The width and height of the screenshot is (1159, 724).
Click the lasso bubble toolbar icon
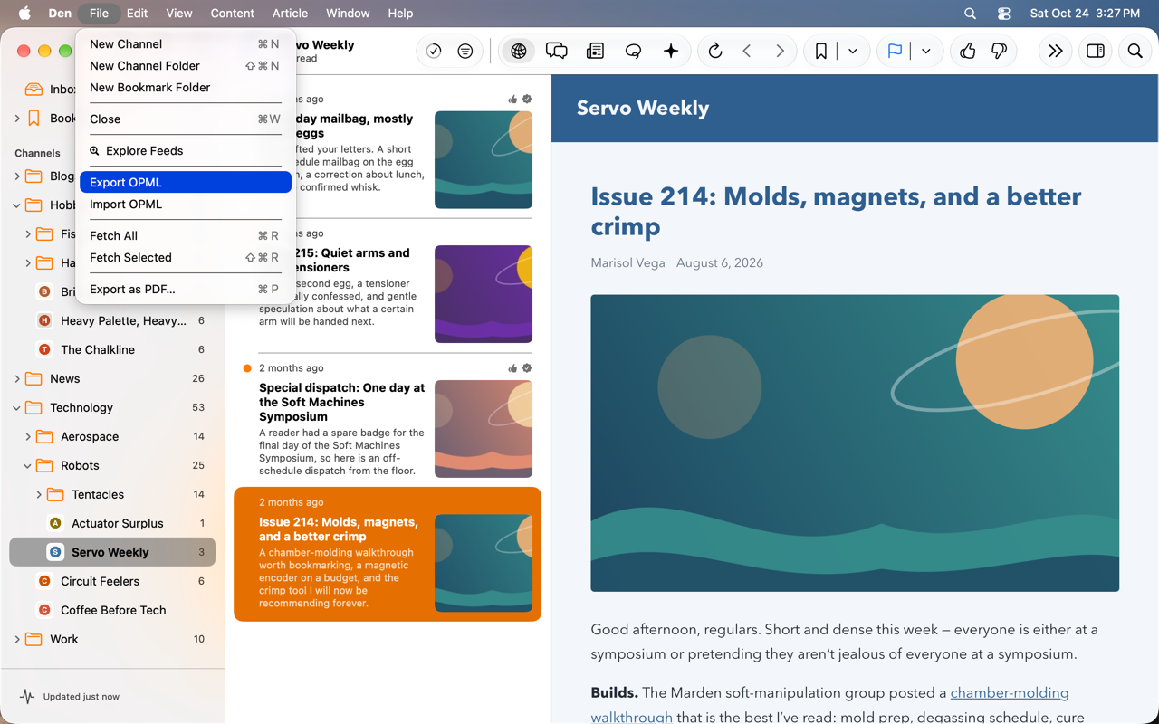(633, 52)
